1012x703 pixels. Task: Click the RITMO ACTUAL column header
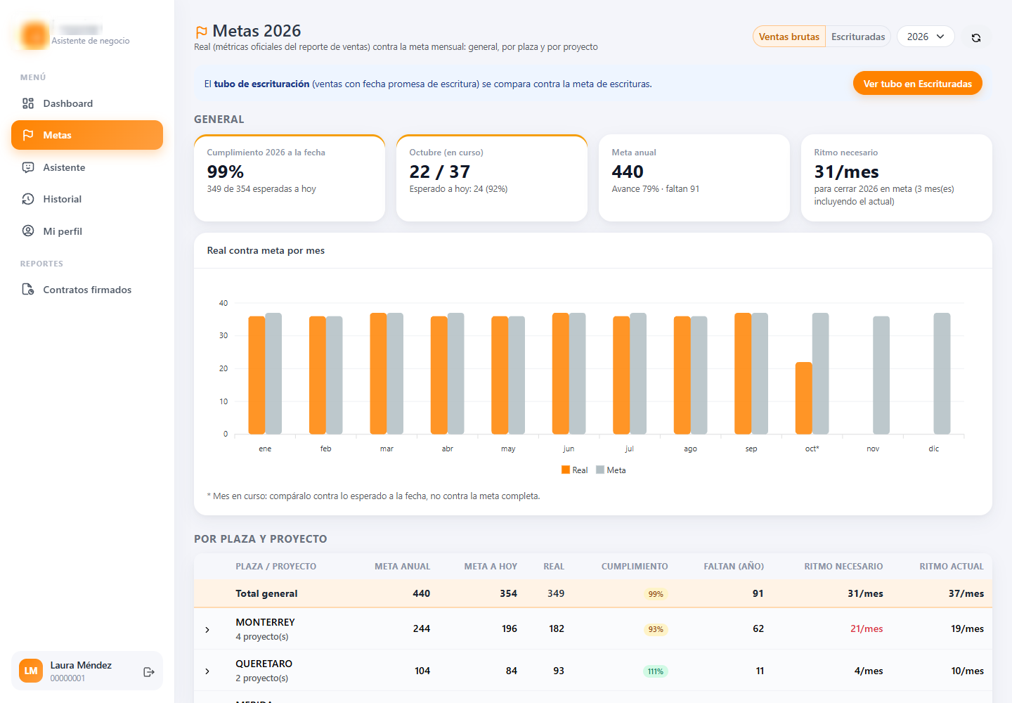click(952, 567)
